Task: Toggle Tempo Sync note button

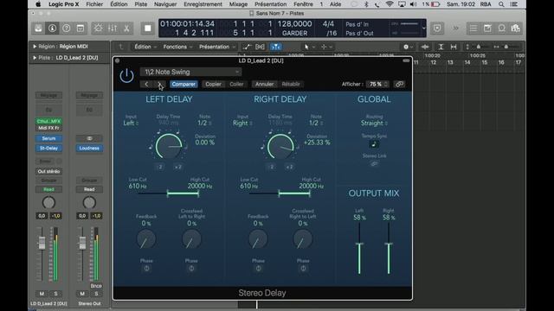Action: tap(374, 144)
